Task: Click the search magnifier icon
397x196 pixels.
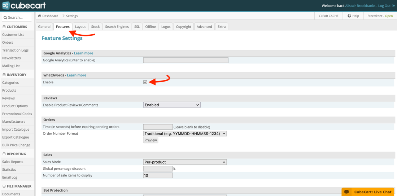Action: tap(5, 17)
